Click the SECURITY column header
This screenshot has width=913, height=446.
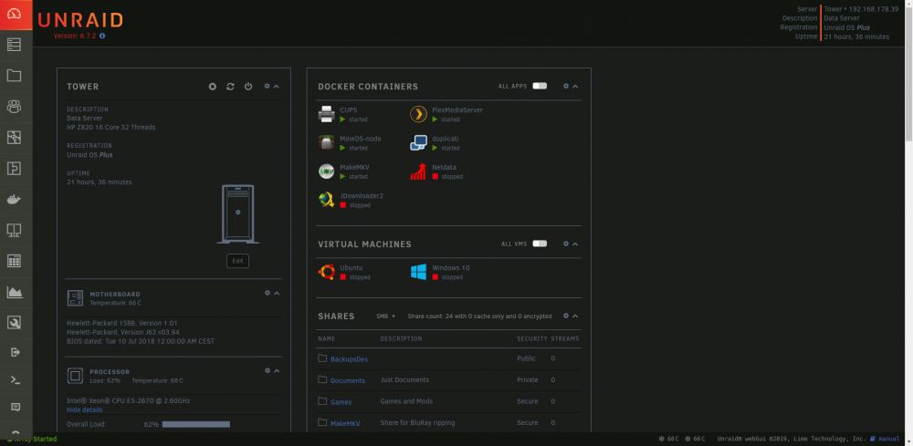532,338
